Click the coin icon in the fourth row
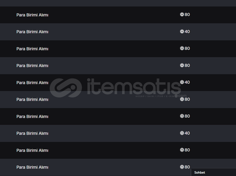Image resolution: width=236 pixels, height=176 pixels. coord(182,65)
